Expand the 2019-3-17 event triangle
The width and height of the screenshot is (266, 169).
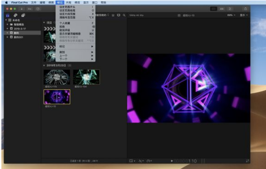[7, 29]
